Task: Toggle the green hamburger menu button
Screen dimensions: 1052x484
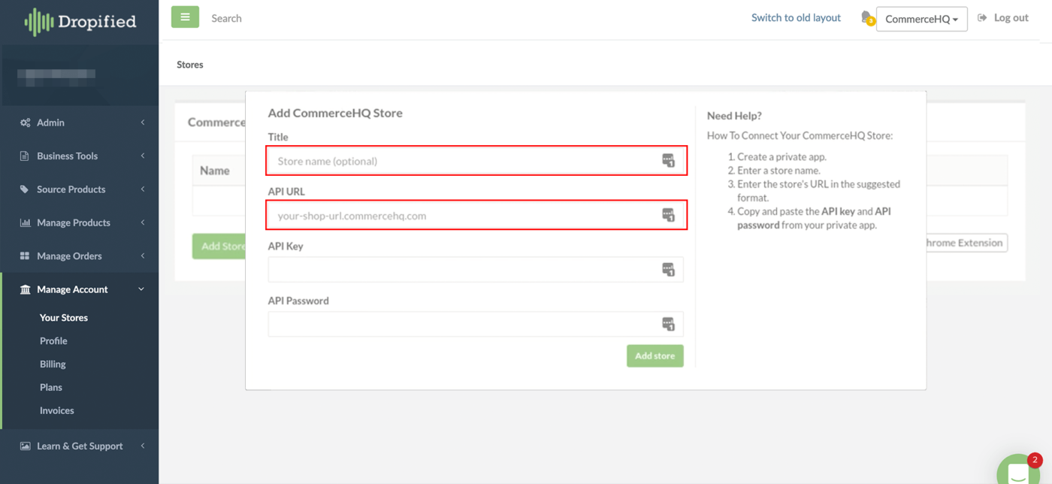Action: (x=185, y=17)
